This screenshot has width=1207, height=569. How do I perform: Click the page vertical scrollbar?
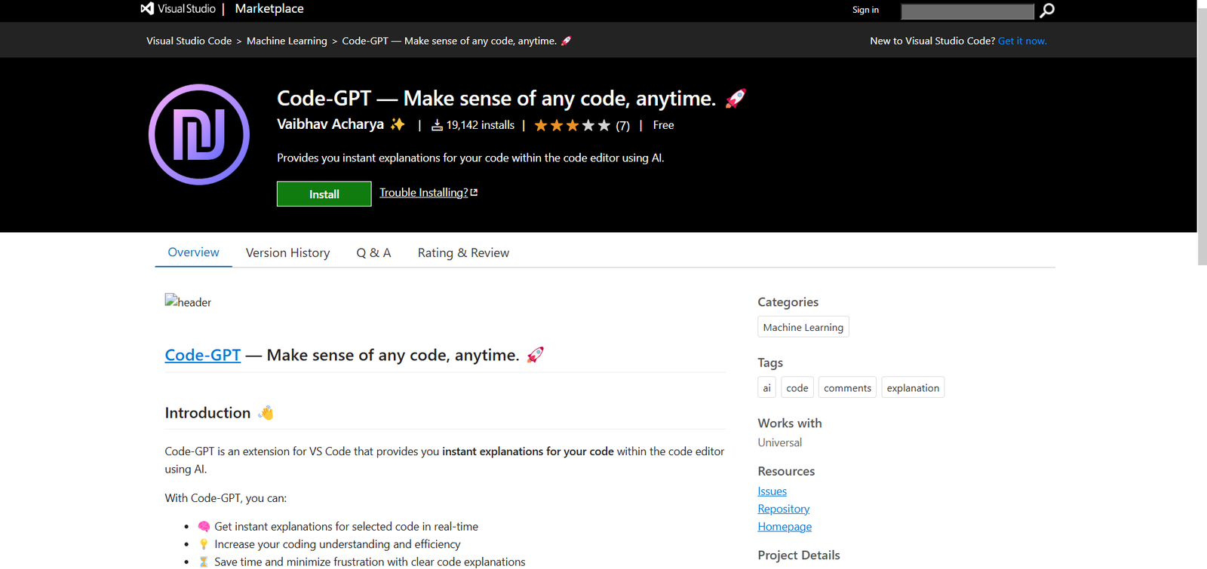pyautogui.click(x=1202, y=151)
